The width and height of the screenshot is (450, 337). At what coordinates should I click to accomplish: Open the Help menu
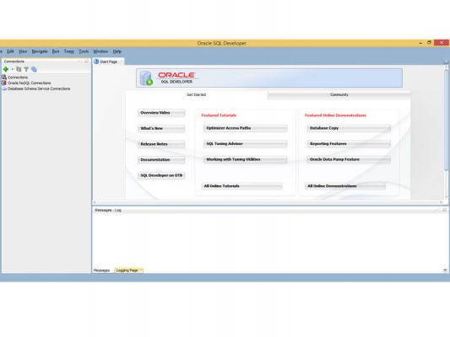coord(117,51)
